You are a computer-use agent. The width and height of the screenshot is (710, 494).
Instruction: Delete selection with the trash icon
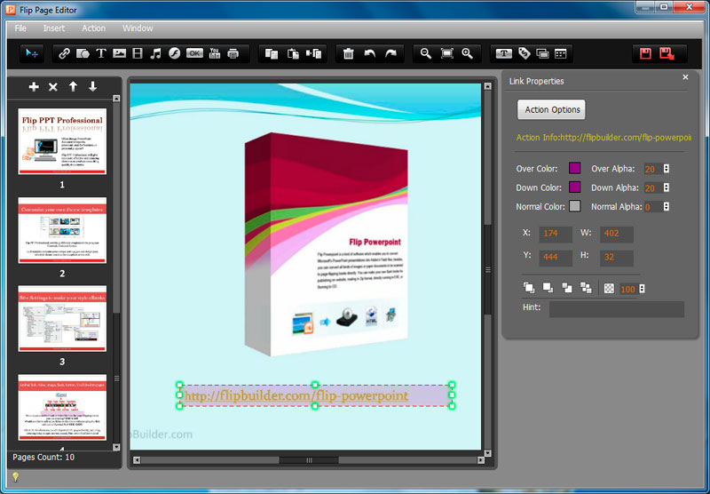click(x=348, y=53)
